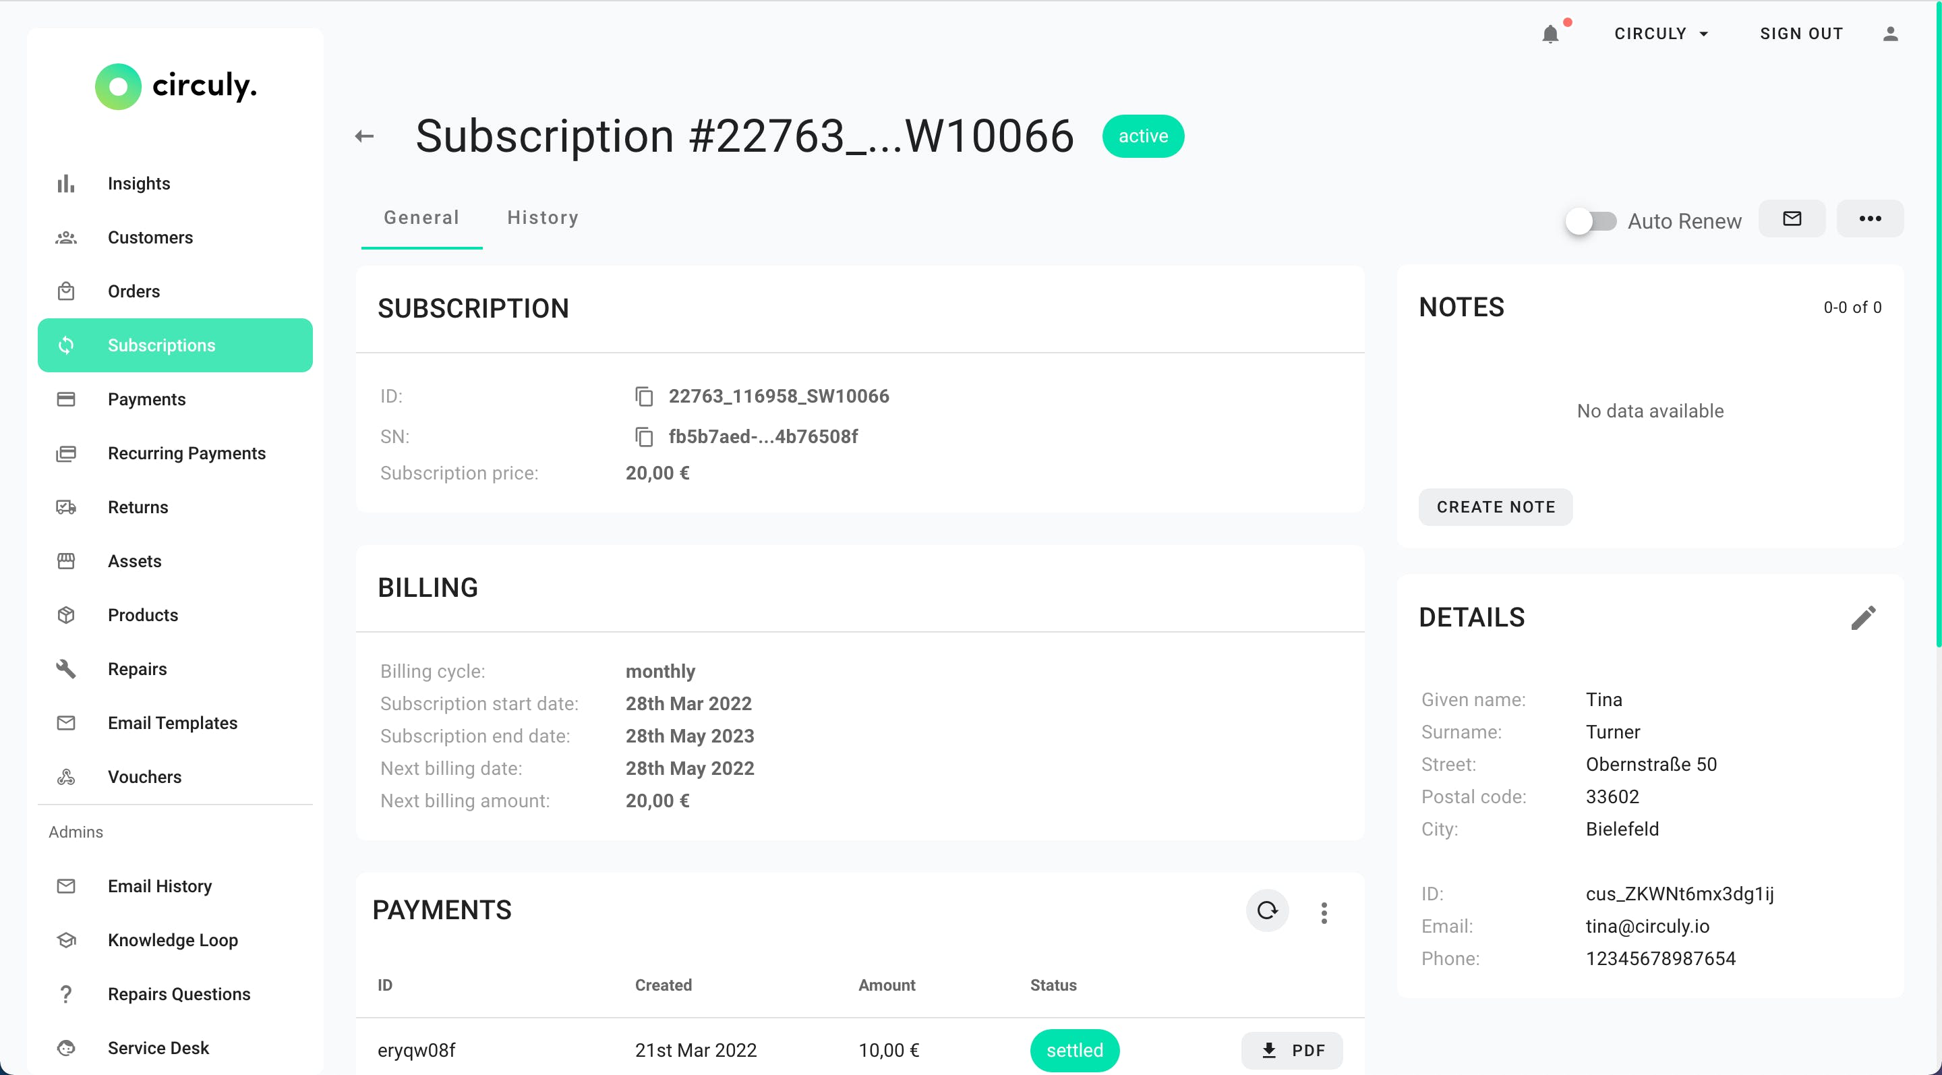Image resolution: width=1942 pixels, height=1075 pixels.
Task: Copy the SN serial number
Action: (x=644, y=436)
